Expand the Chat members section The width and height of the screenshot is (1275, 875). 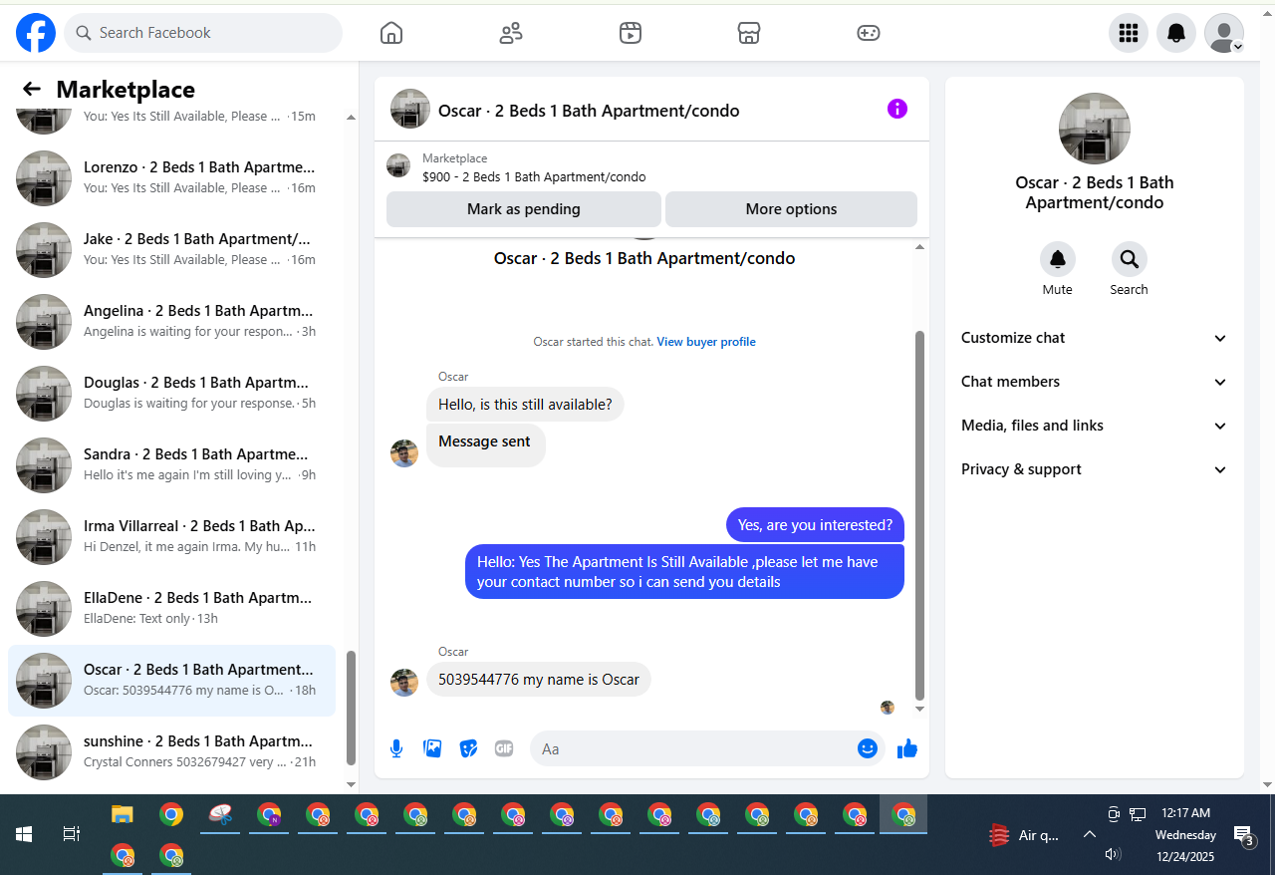click(x=1095, y=382)
